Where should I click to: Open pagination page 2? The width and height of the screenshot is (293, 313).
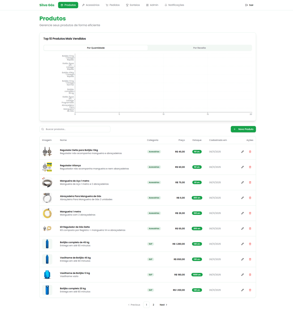(x=153, y=304)
